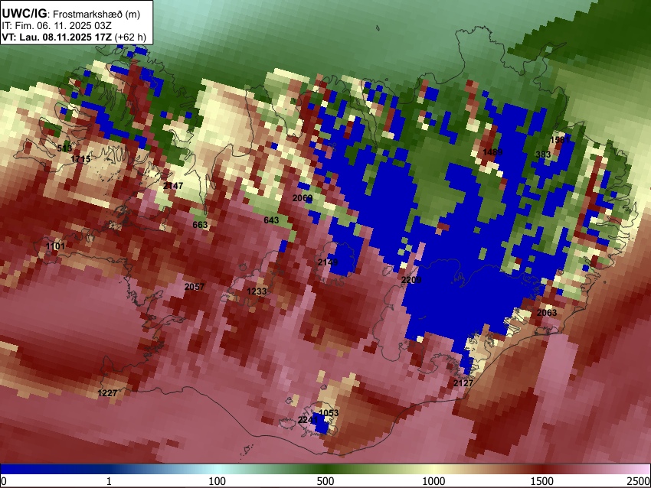Click the map value 2241
The image size is (651, 488).
point(308,420)
